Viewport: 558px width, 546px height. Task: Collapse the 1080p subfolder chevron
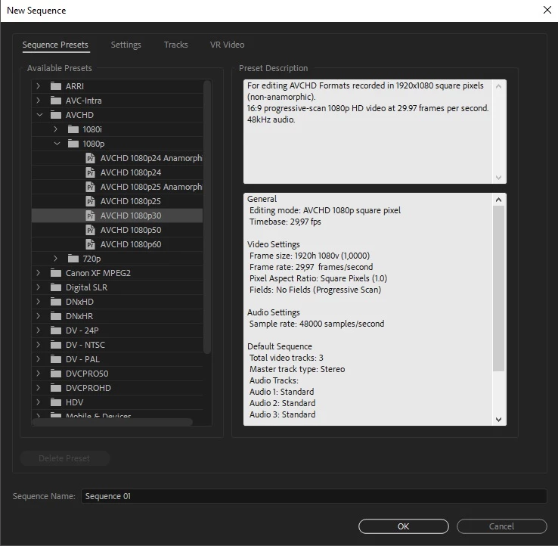(57, 144)
